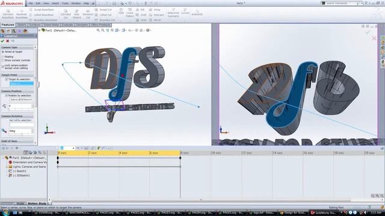
Task: Collapse the Target Point section
Action: [x=17, y=75]
